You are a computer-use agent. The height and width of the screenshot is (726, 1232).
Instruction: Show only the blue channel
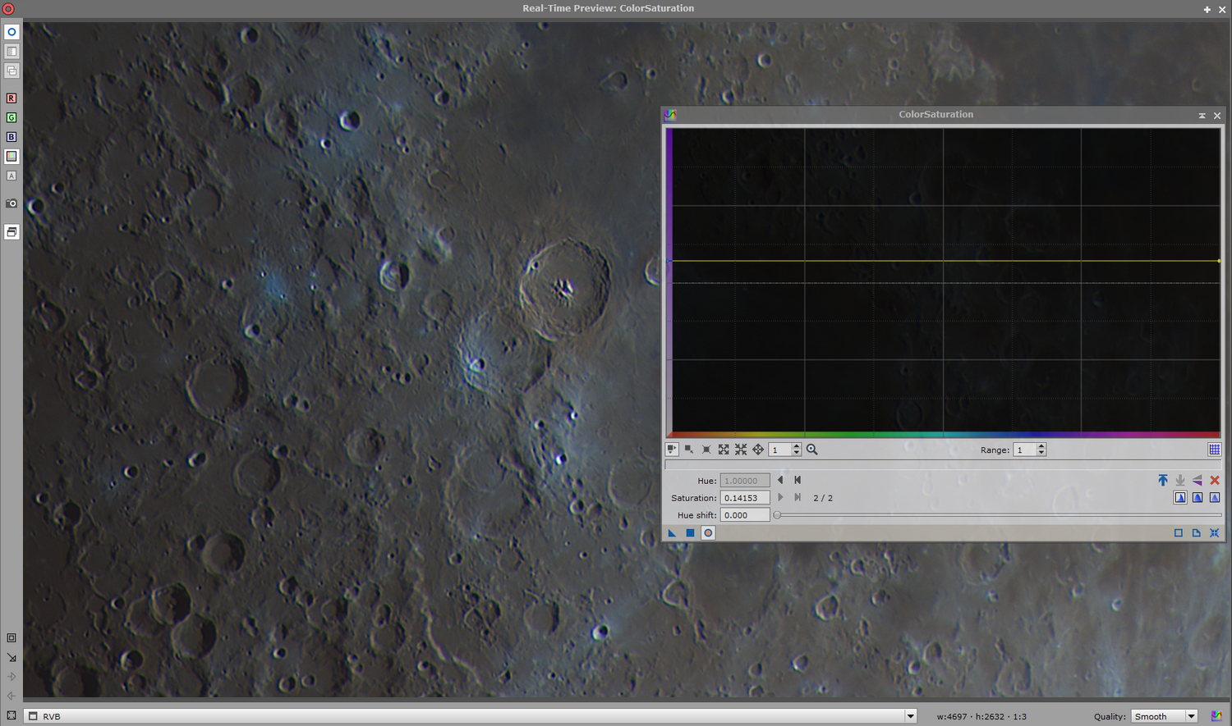pos(11,137)
